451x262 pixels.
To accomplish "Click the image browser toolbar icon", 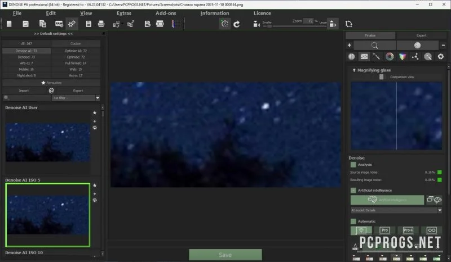I will coord(25,24).
